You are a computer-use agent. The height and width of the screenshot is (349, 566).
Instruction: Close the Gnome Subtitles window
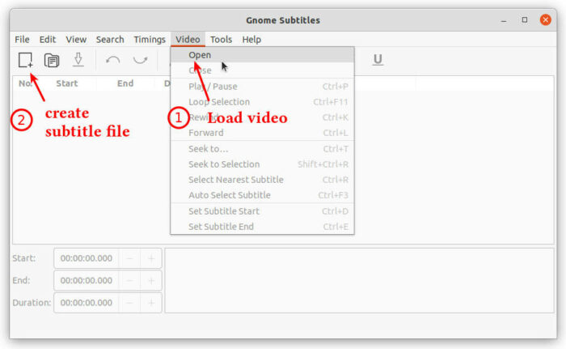pyautogui.click(x=546, y=20)
